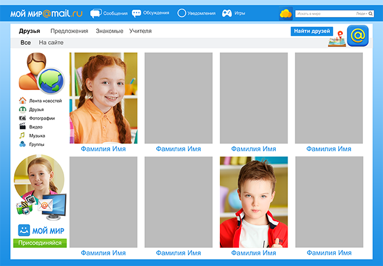Open the Сообщения messages icon
The width and height of the screenshot is (383, 266).
coord(95,13)
